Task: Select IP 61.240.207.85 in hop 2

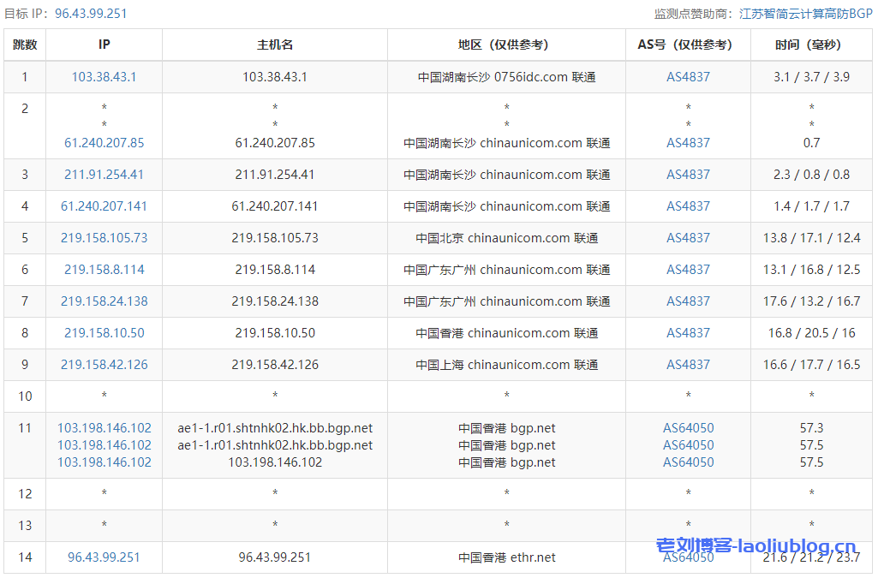Action: pyautogui.click(x=104, y=143)
